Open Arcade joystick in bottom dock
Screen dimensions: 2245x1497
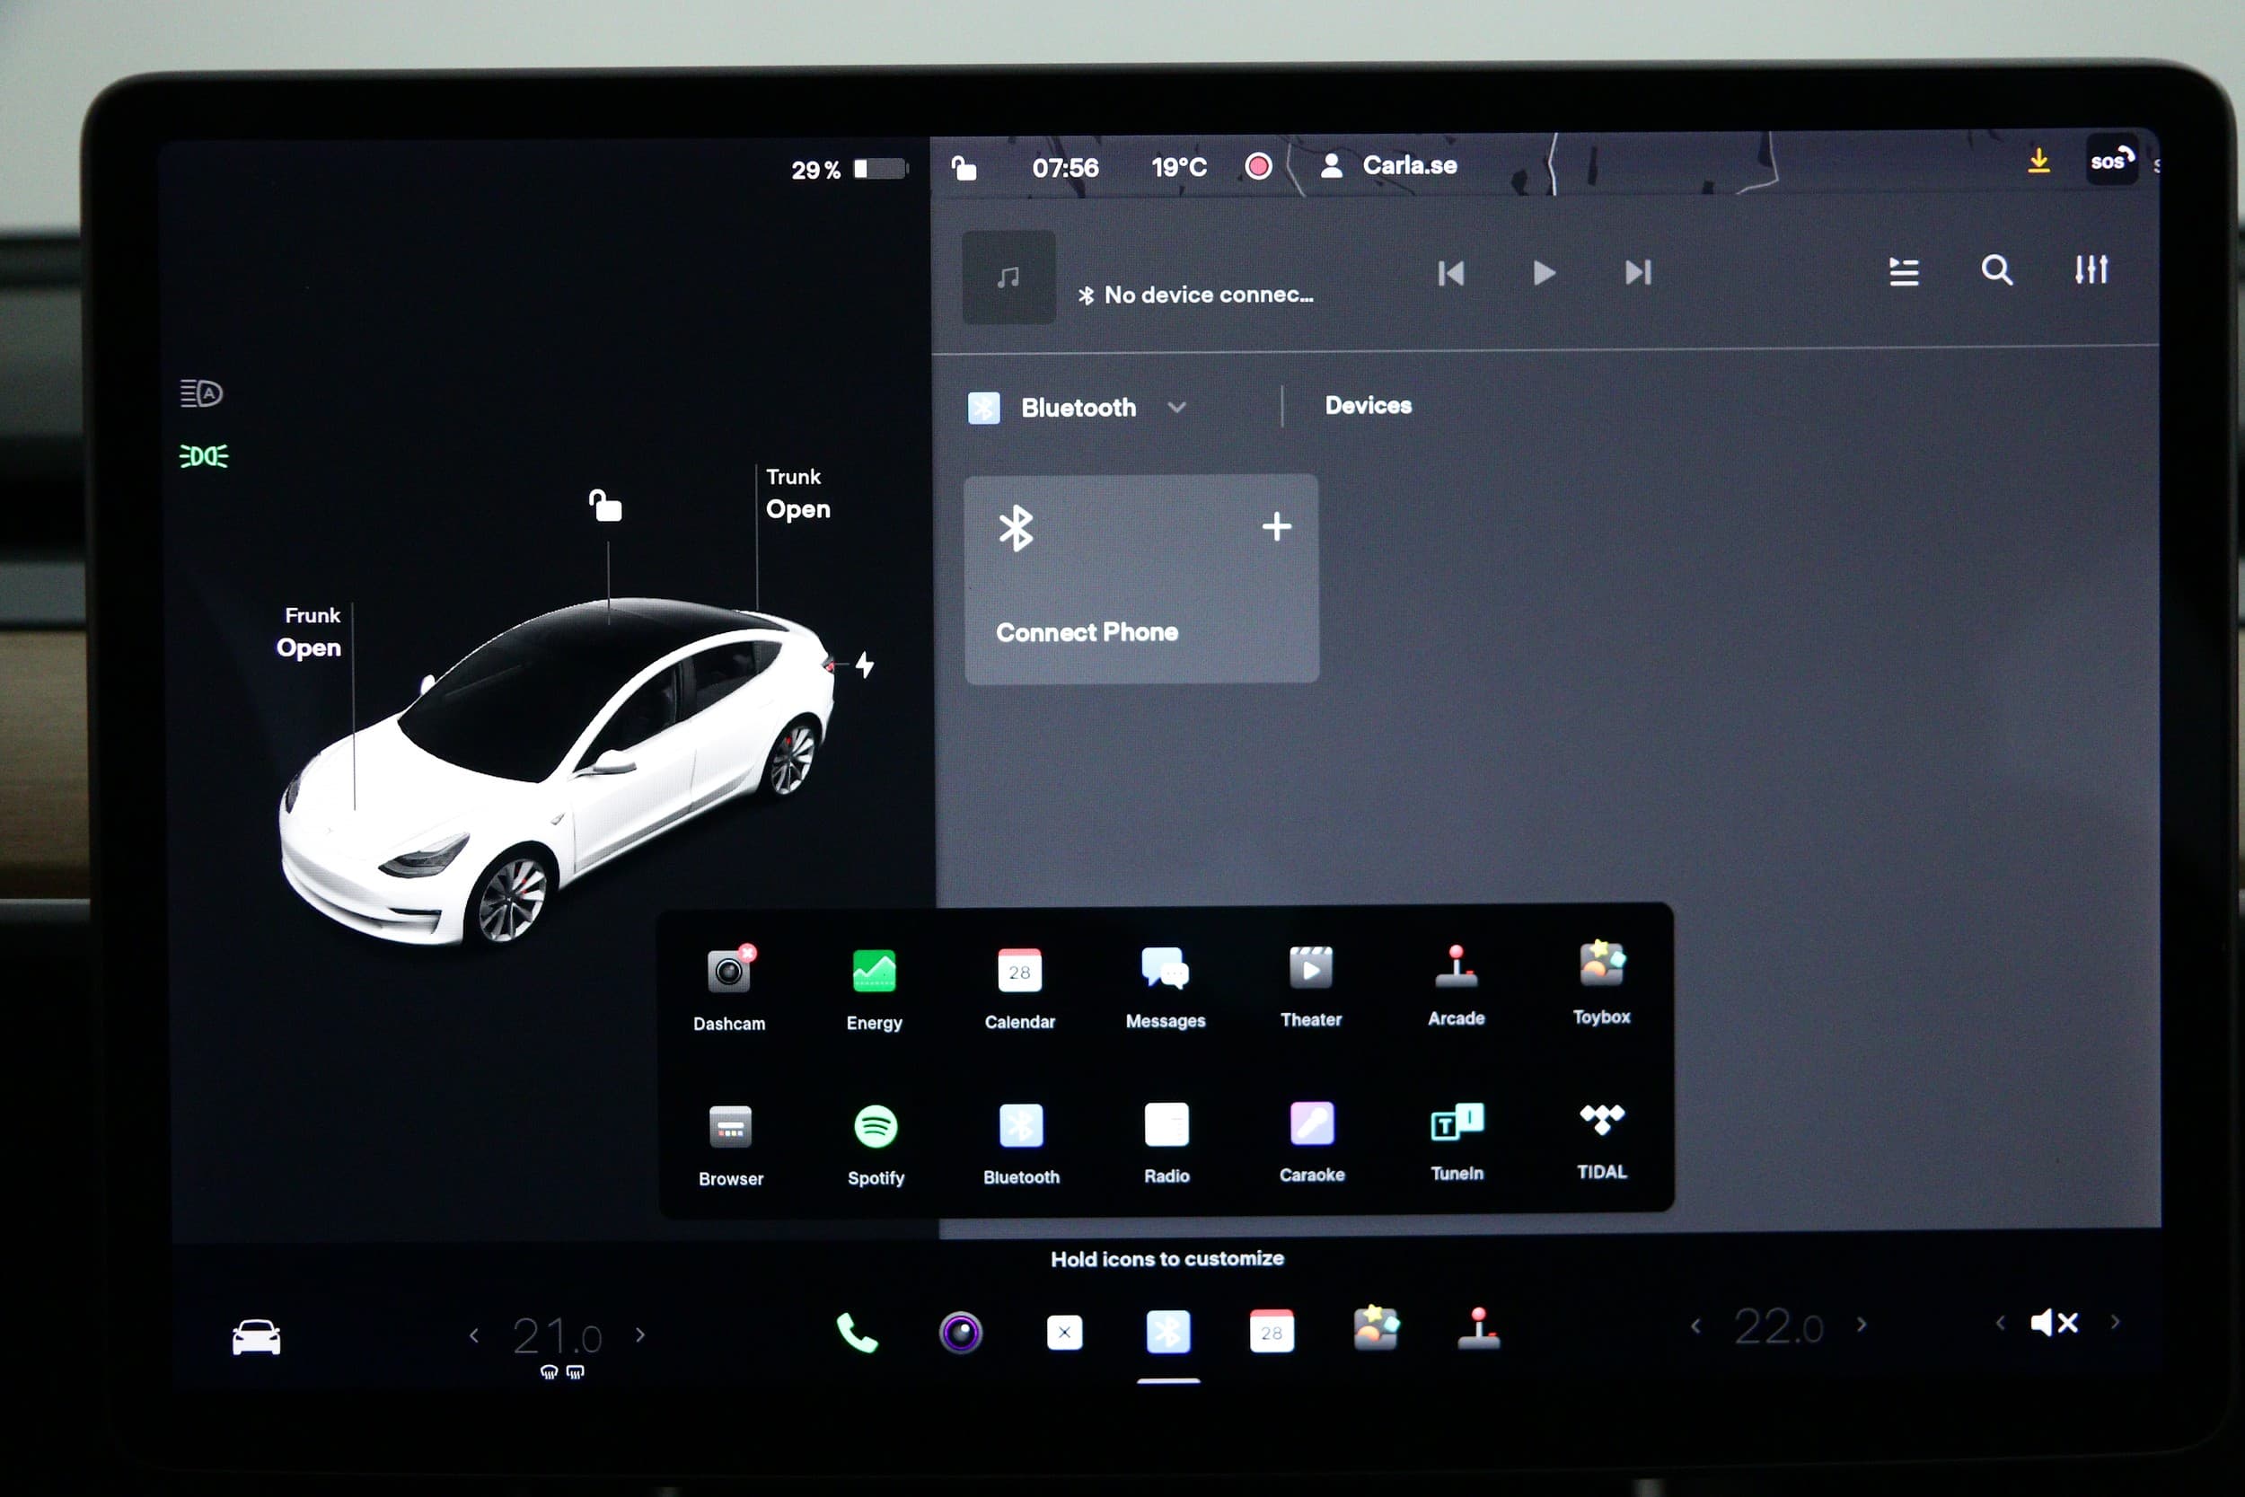coord(1478,1328)
